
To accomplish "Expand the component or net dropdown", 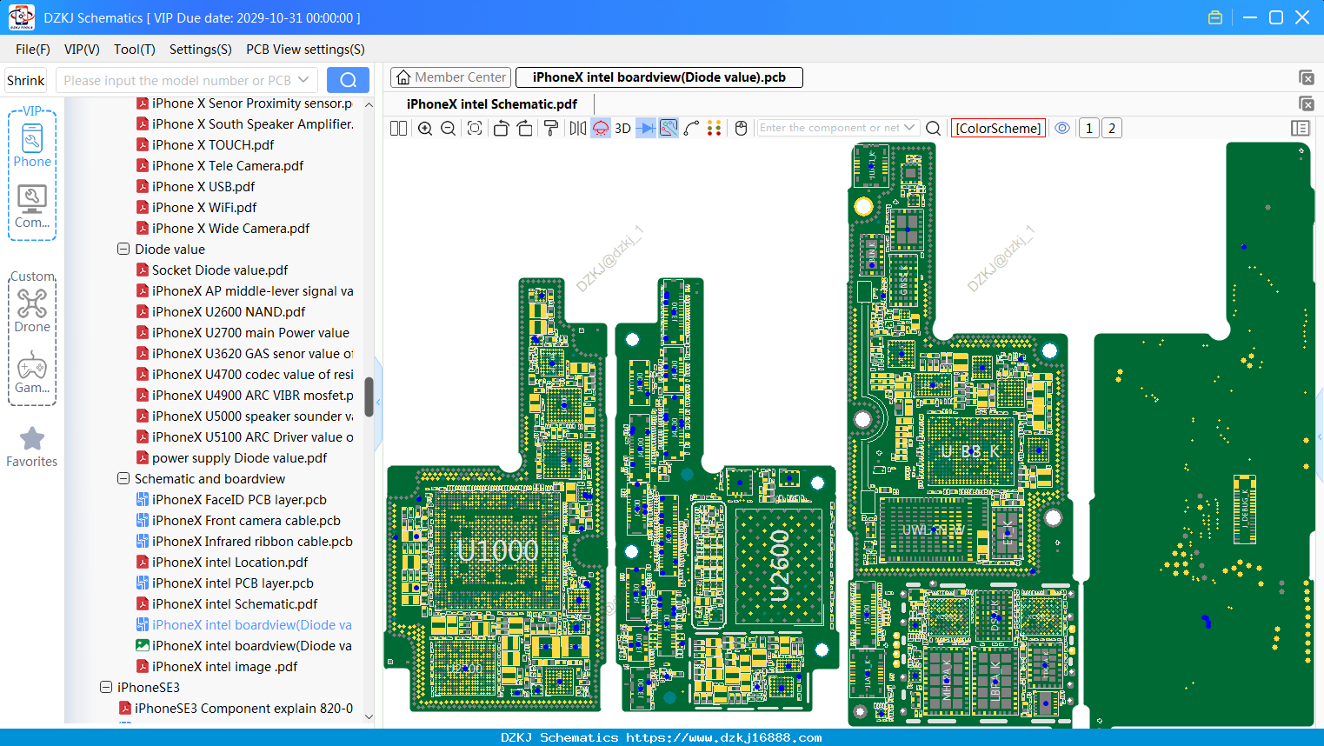I will (910, 128).
